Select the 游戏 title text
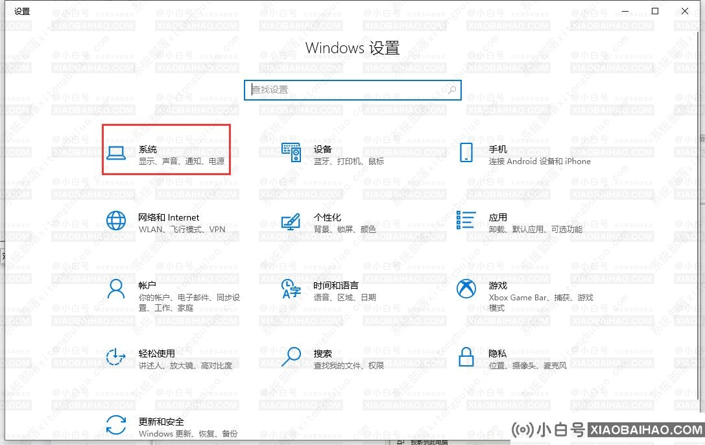This screenshot has height=445, width=705. [x=497, y=285]
